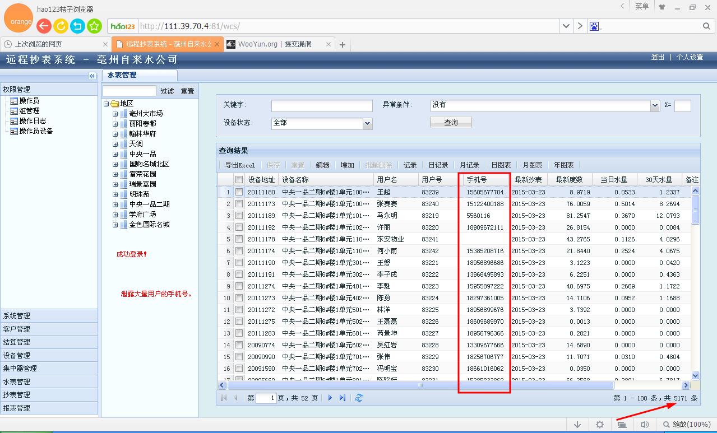
Task: Open the 操作日志 node
Action: [33, 121]
